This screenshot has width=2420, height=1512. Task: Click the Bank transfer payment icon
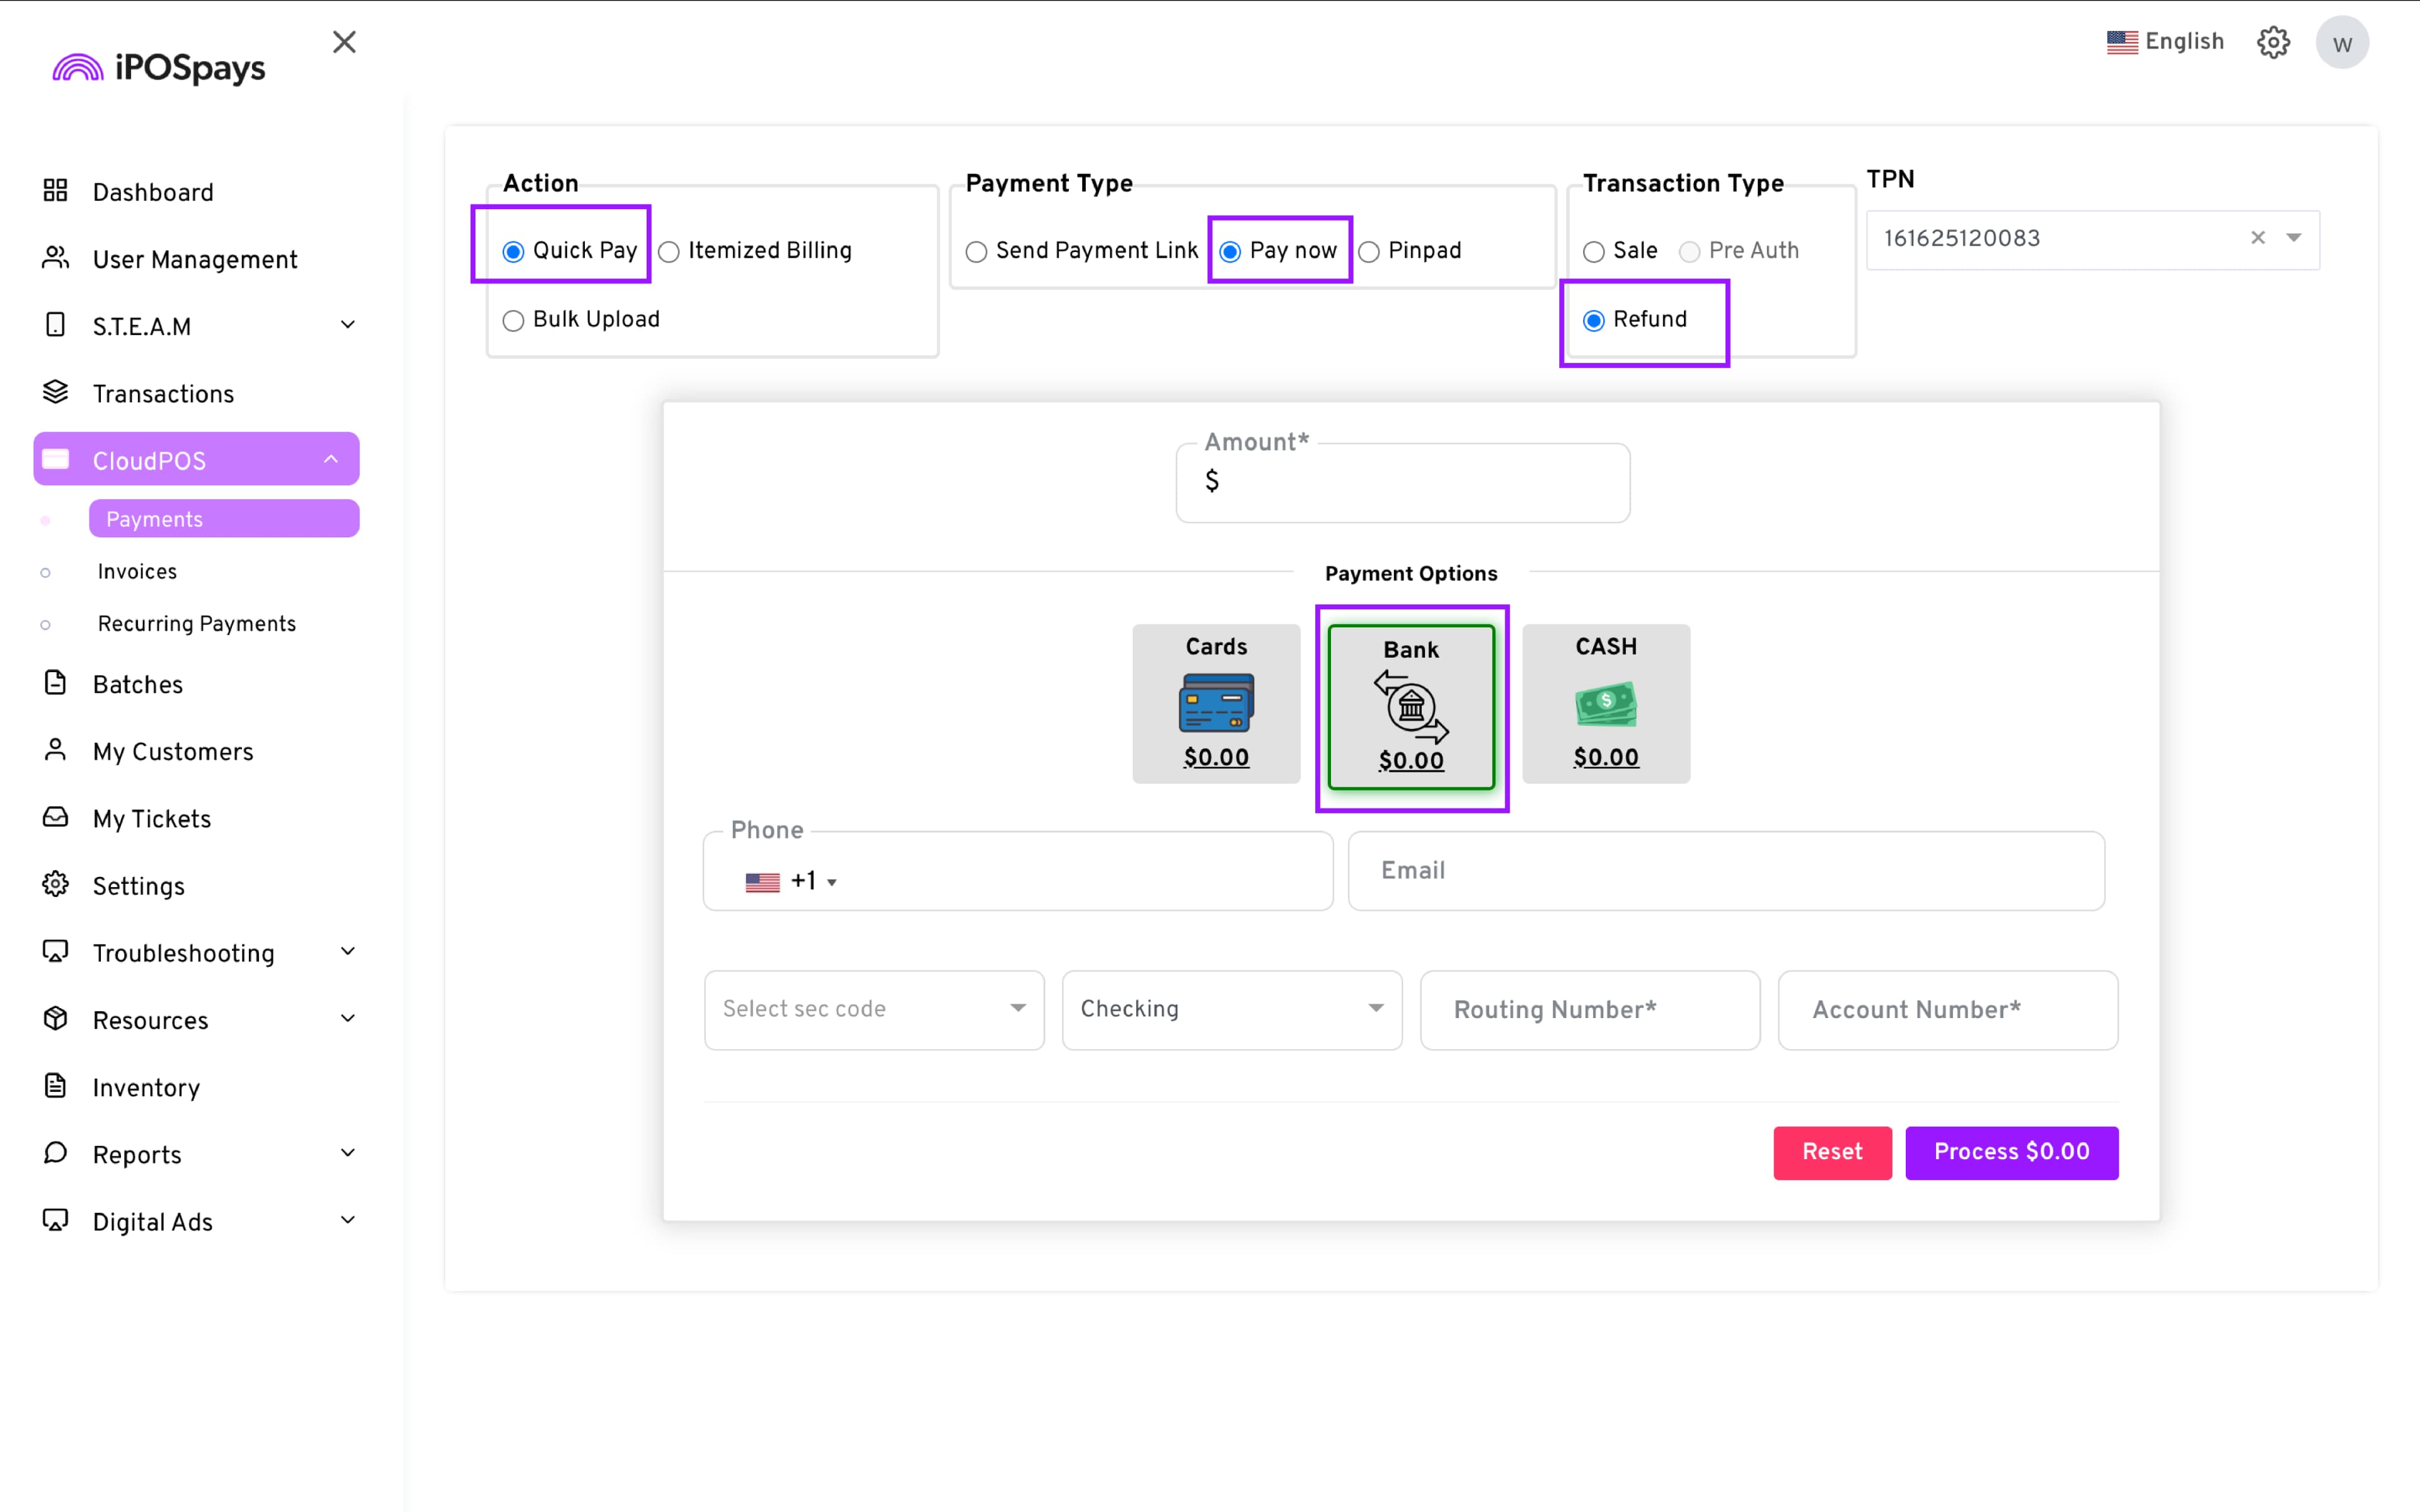(1411, 706)
